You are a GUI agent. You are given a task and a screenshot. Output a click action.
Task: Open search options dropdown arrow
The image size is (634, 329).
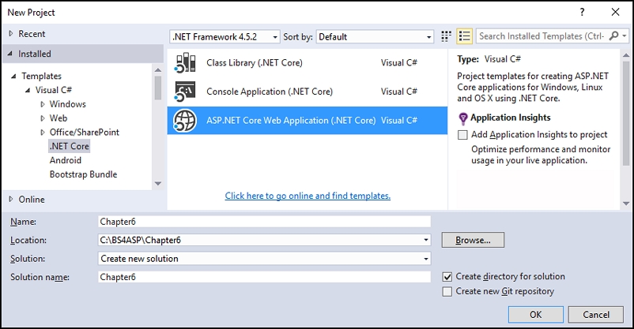click(x=625, y=36)
